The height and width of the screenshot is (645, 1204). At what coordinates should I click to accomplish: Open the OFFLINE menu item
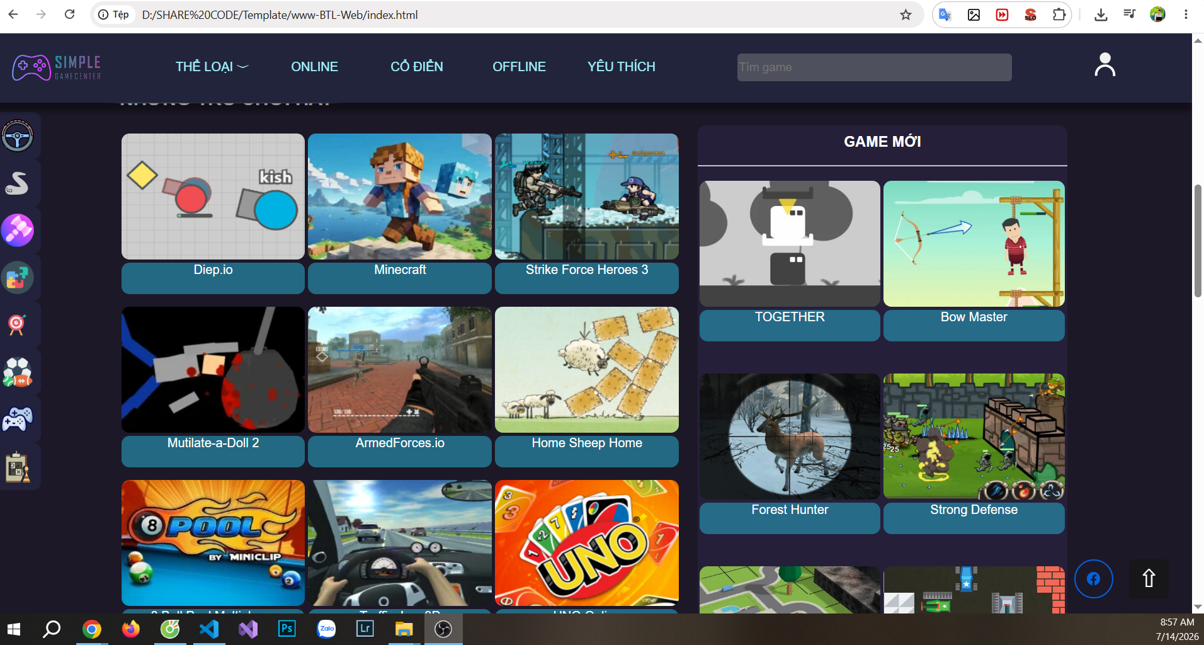[519, 67]
